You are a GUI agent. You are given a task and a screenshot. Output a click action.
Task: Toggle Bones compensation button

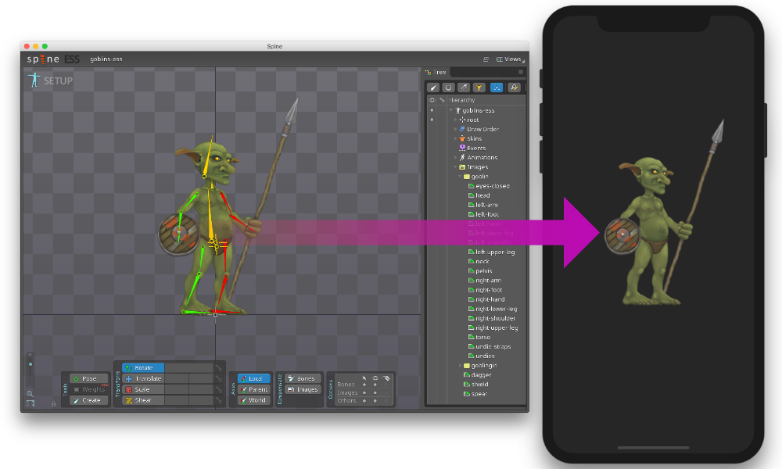tap(303, 379)
